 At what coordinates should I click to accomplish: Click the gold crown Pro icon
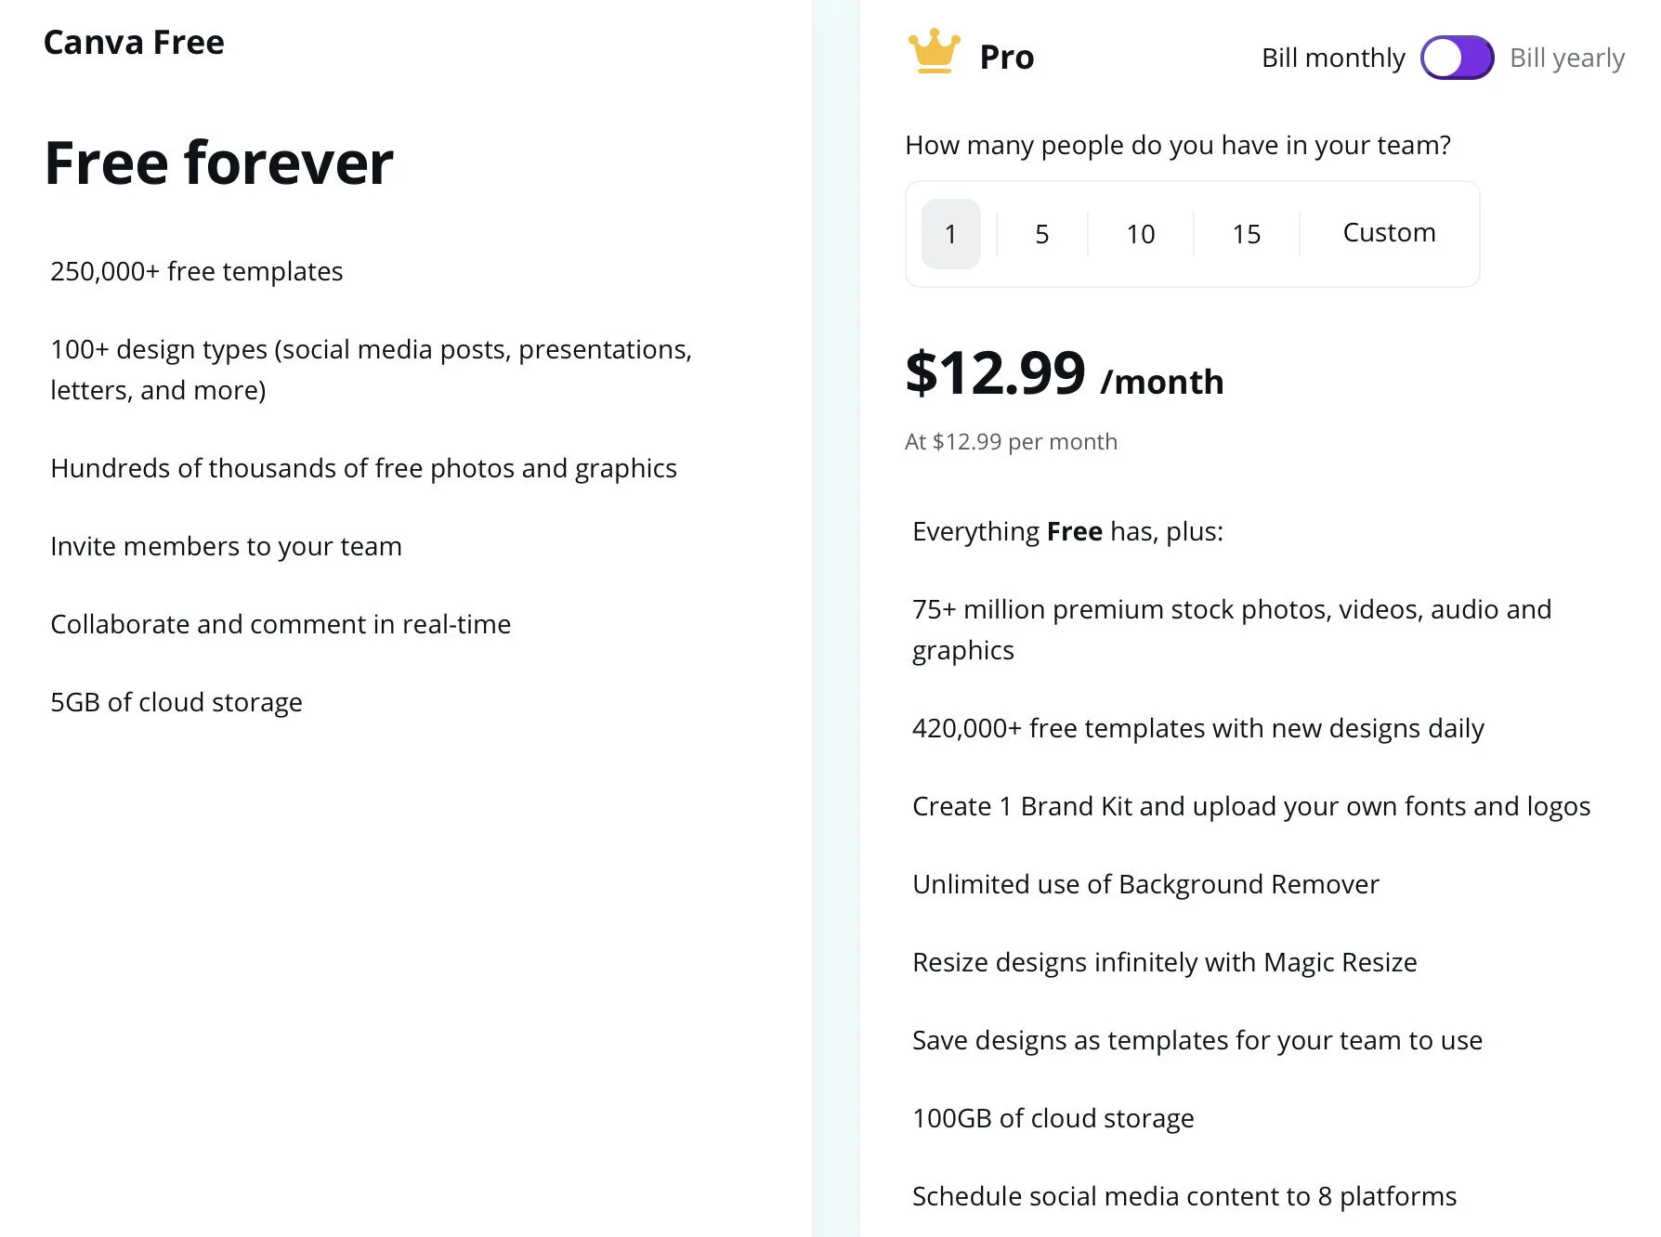(934, 52)
